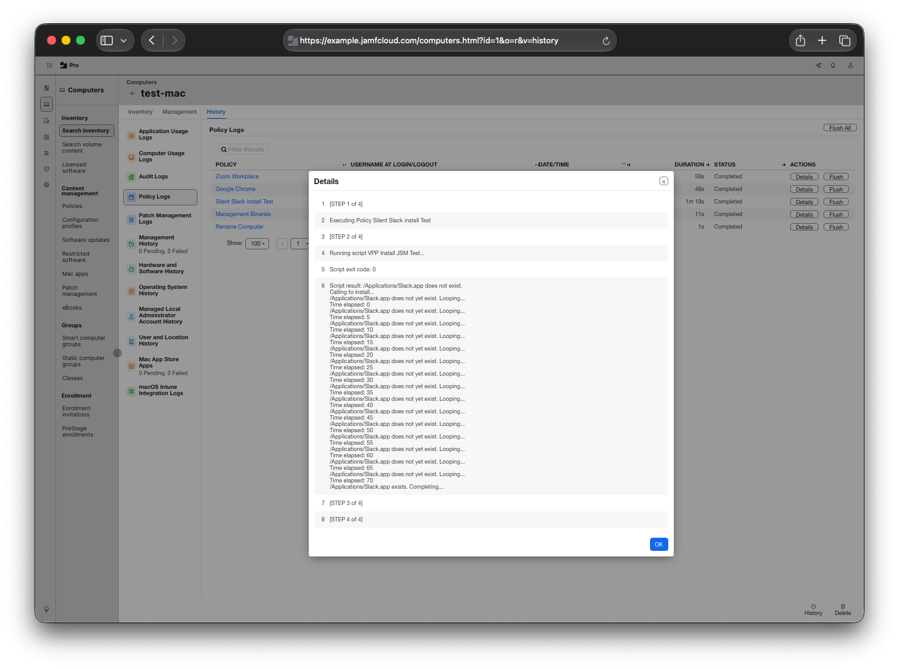Go to the previous page of results
The image size is (899, 669).
pos(282,244)
